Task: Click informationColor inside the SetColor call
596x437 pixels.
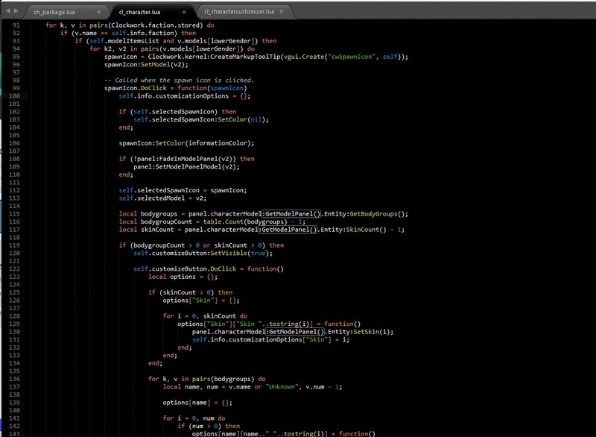Action: [x=219, y=143]
